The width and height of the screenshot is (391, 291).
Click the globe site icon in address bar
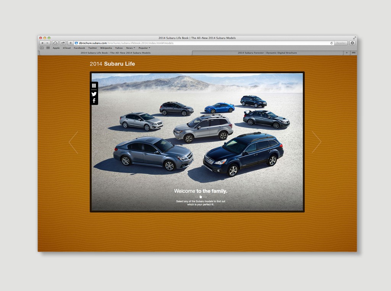tap(76, 43)
